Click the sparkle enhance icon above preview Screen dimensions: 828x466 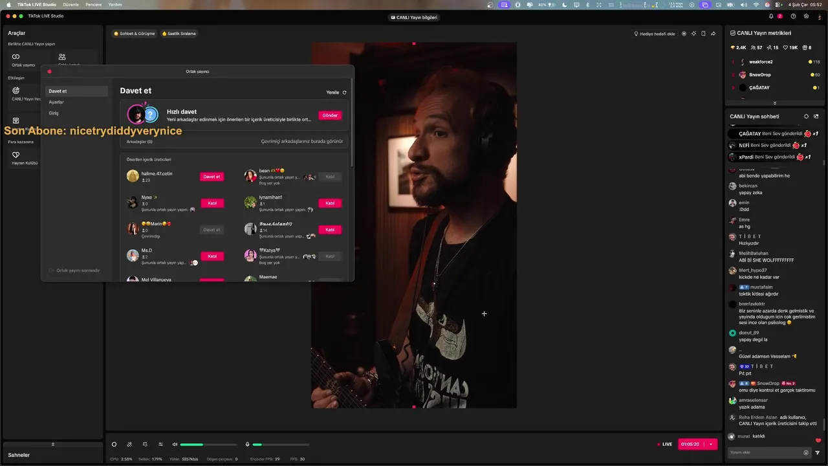click(693, 34)
